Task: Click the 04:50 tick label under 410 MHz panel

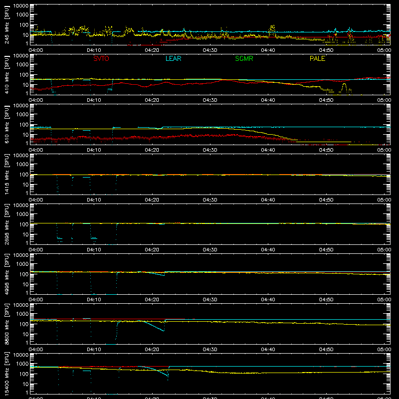Action: pos(326,100)
